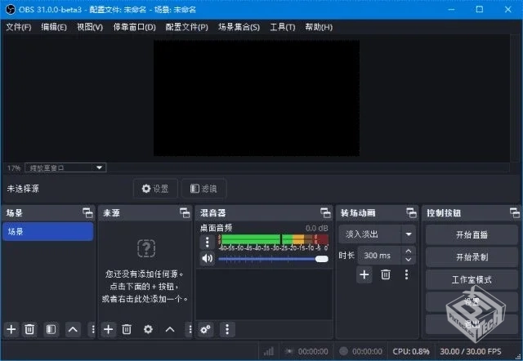Open the 编辑(E) menu
The width and height of the screenshot is (523, 361).
coord(54,27)
